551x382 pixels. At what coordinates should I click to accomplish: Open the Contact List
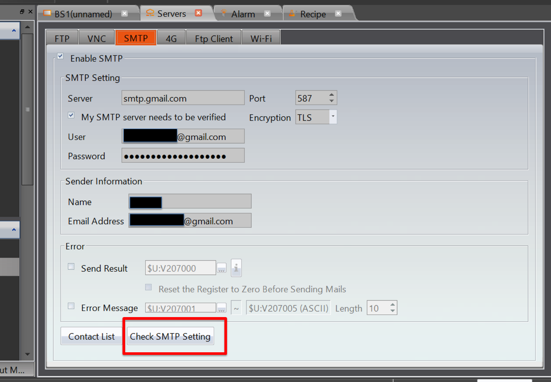coord(92,336)
